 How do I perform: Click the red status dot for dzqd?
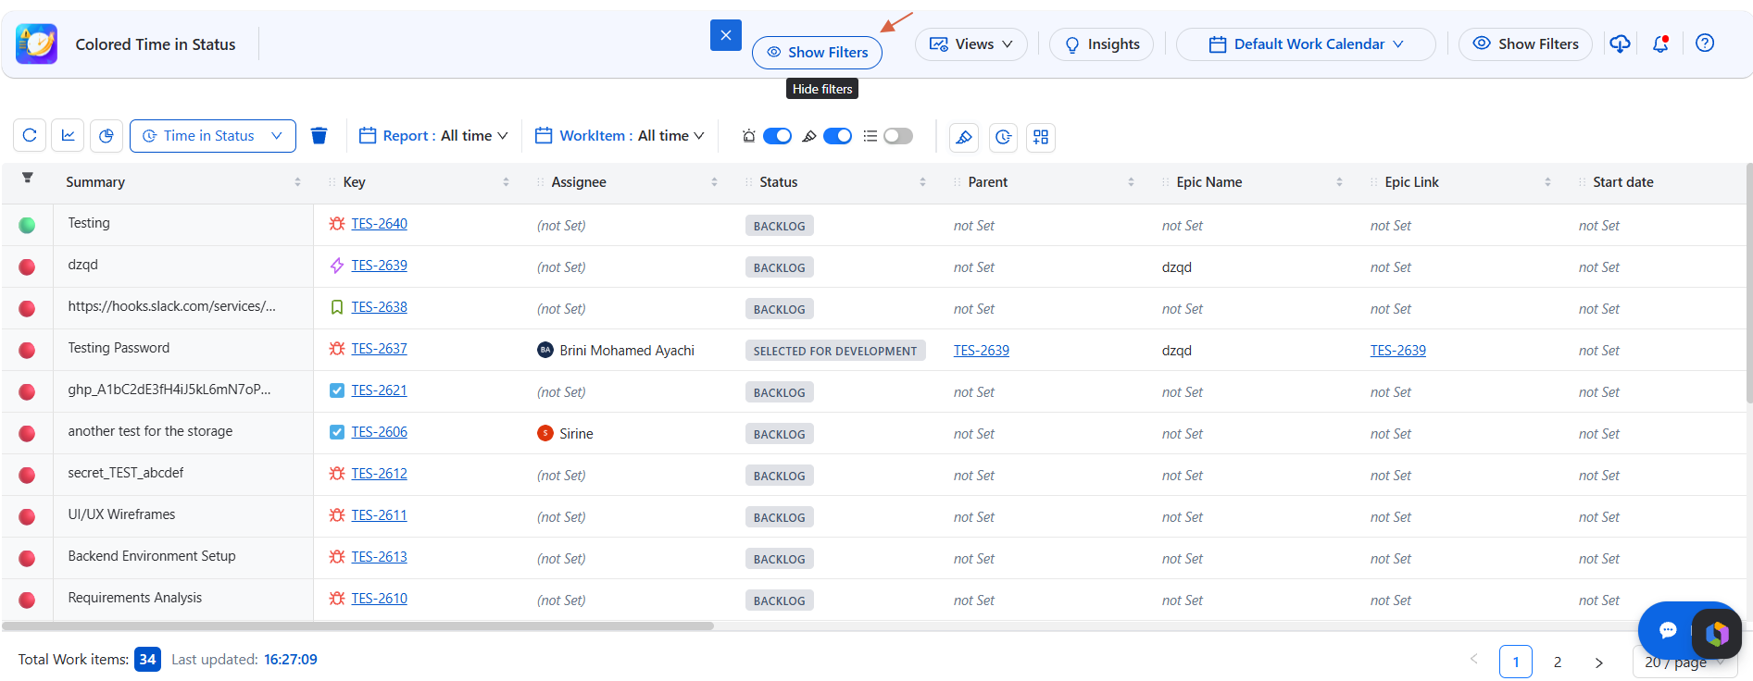coord(27,266)
